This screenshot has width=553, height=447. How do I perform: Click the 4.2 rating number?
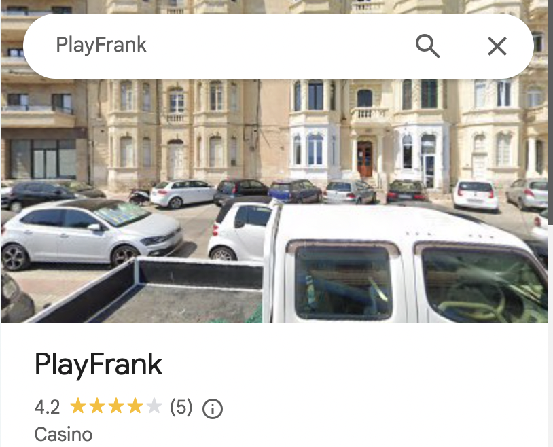(x=47, y=407)
